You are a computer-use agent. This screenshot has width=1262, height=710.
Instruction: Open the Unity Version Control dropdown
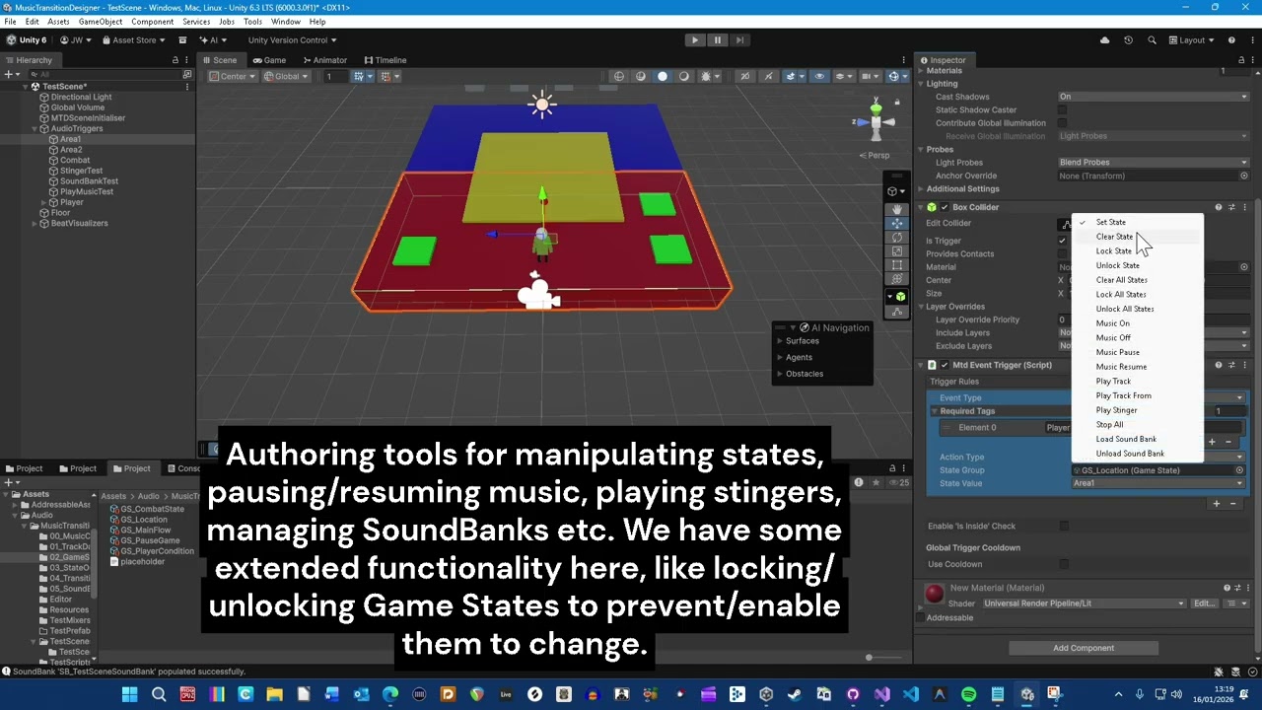(x=292, y=40)
